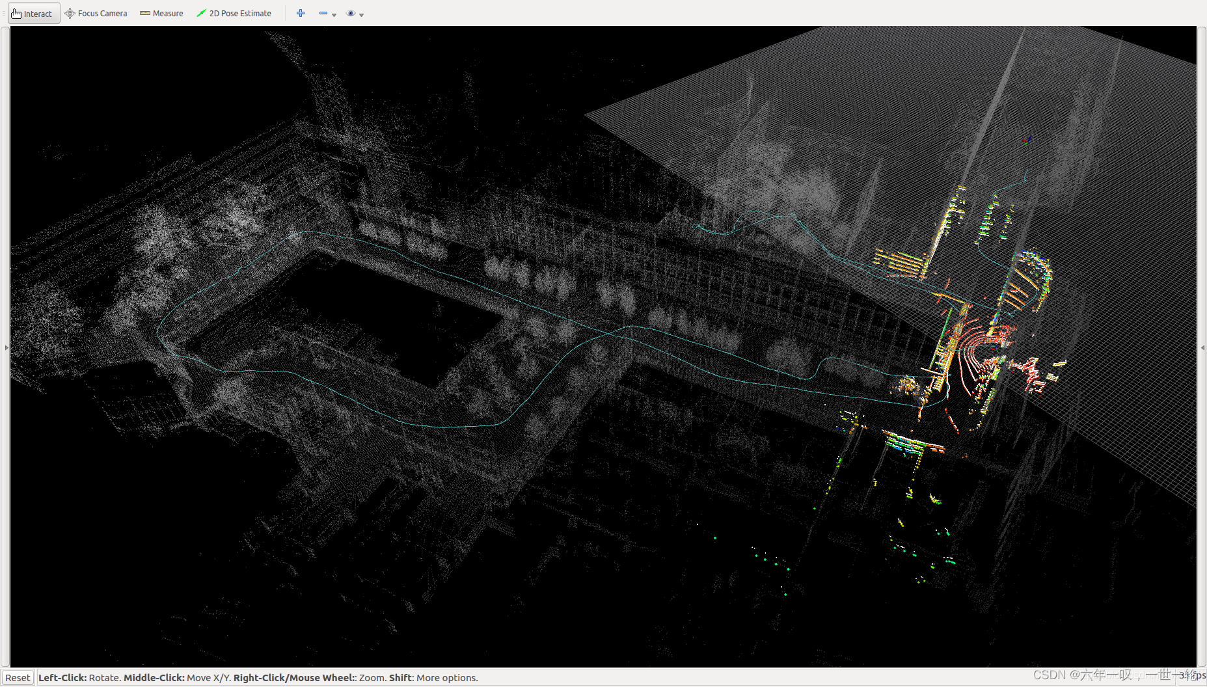Expand the right side panel handle
Screen dimensions: 1207x687
pyautogui.click(x=1202, y=347)
